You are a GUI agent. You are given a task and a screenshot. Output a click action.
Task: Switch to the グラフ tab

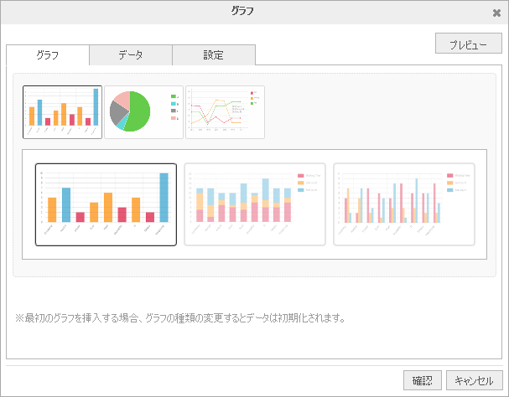(48, 55)
